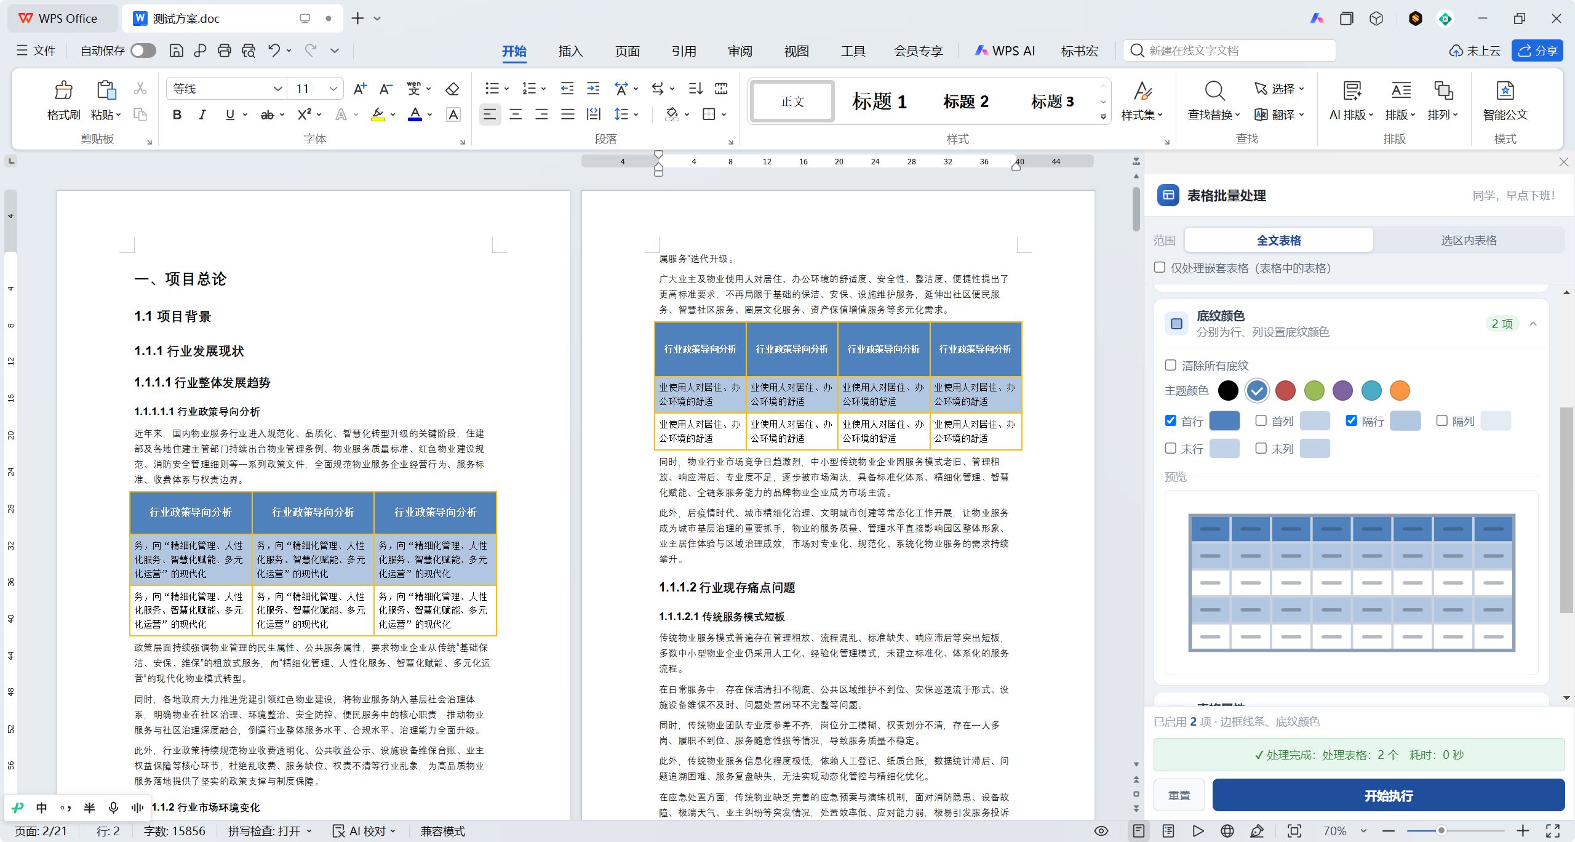The width and height of the screenshot is (1575, 842).
Task: Click the character border icon
Action: click(x=453, y=114)
